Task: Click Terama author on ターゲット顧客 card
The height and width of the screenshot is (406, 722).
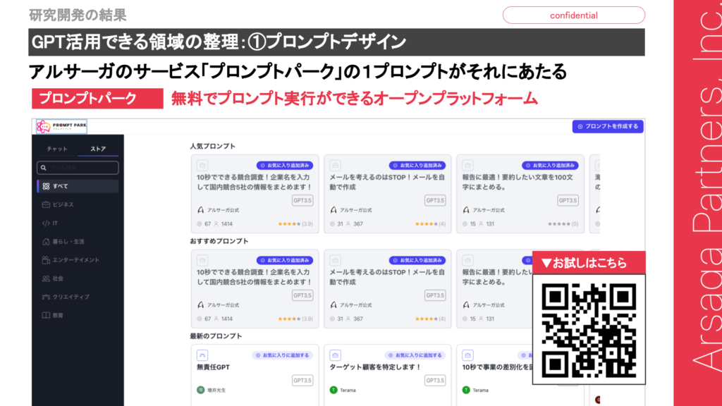Action: tap(343, 390)
